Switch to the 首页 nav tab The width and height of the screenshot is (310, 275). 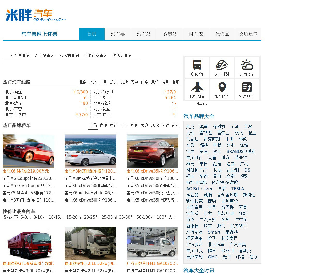[92, 34]
